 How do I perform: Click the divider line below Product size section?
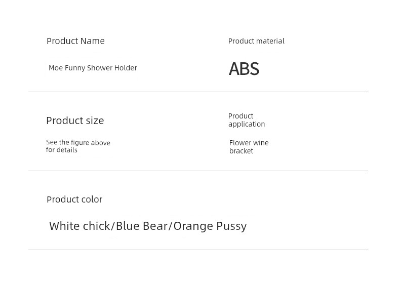(x=198, y=171)
